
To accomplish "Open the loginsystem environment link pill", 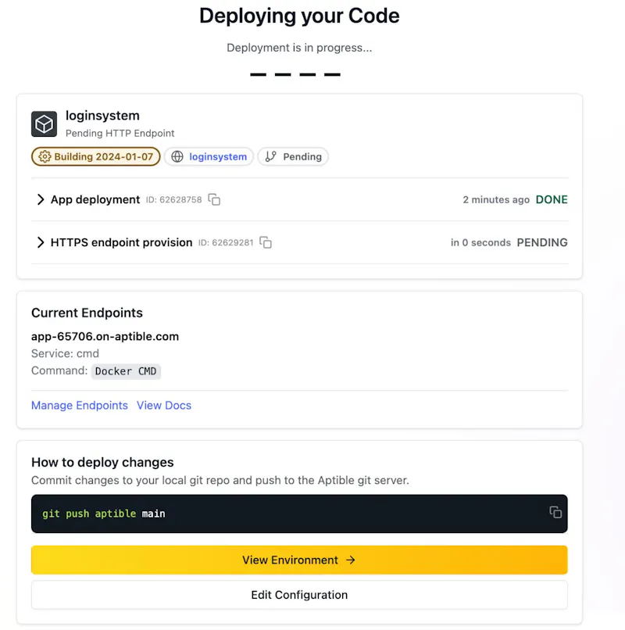I will [x=209, y=156].
